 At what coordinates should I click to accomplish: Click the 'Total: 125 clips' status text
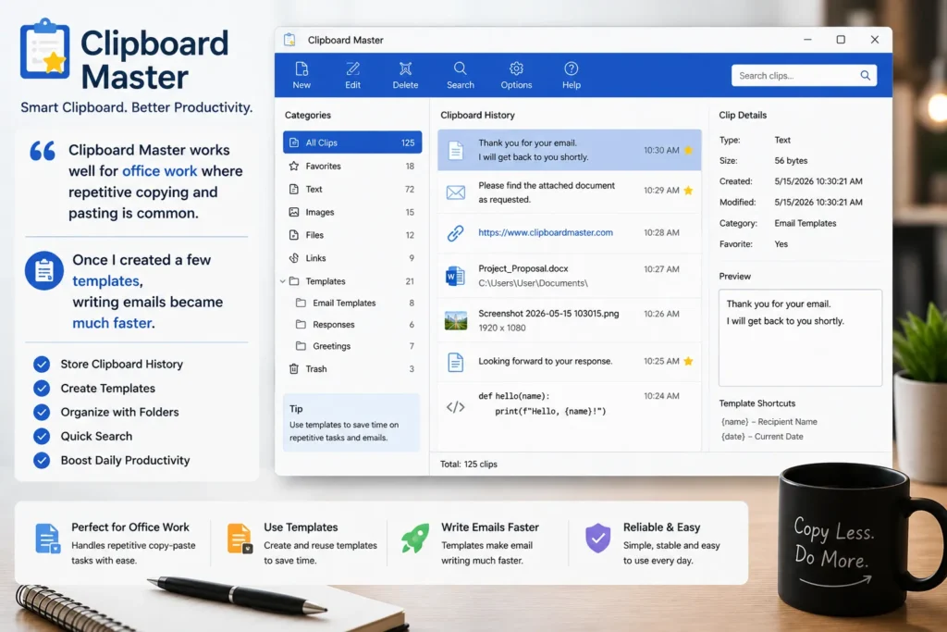coord(469,464)
